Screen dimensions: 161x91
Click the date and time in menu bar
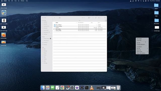[x=155, y=1]
